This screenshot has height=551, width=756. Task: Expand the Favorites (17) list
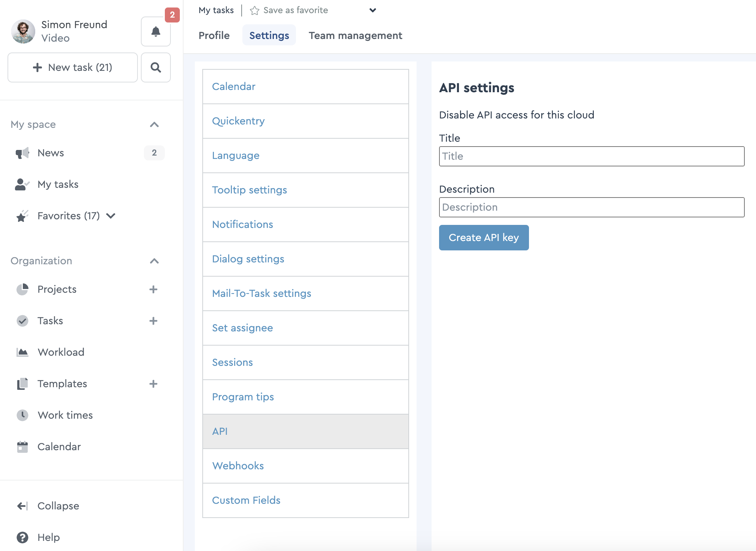coord(111,216)
